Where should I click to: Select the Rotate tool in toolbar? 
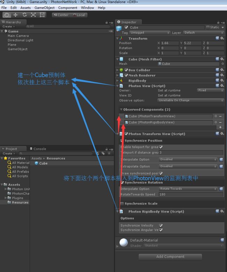pos(24,15)
